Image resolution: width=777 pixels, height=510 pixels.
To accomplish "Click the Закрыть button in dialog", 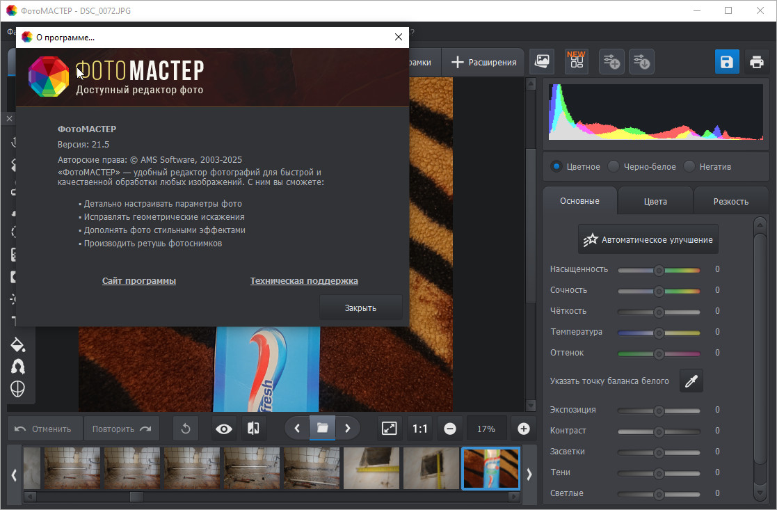I will click(x=360, y=308).
